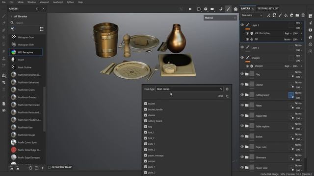Select the Layers tab

point(245,8)
